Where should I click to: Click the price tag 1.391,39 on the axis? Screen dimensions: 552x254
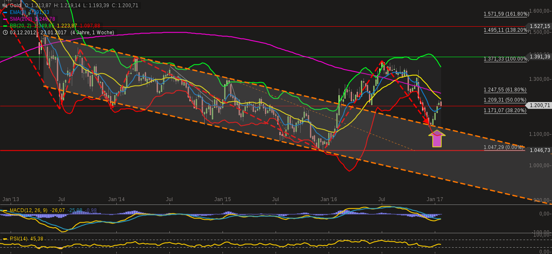(x=540, y=57)
